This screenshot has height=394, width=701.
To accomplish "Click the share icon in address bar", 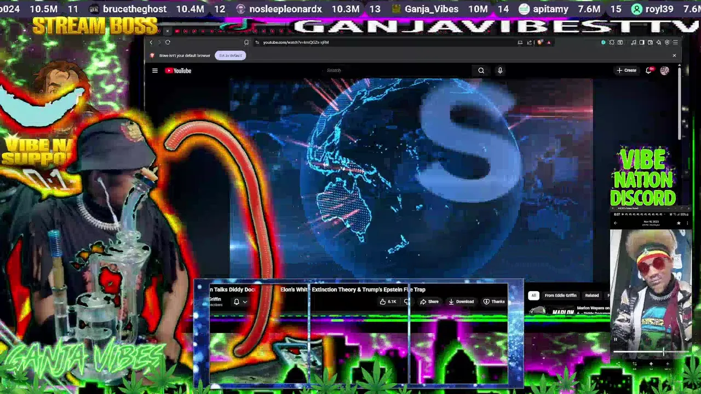I will pos(530,42).
